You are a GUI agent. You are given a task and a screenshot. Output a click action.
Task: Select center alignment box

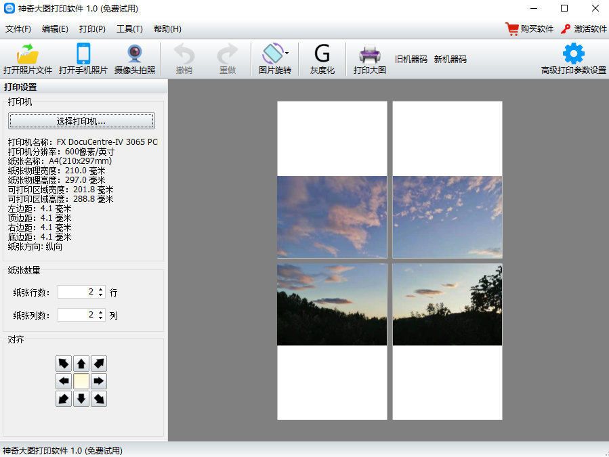[x=81, y=381]
